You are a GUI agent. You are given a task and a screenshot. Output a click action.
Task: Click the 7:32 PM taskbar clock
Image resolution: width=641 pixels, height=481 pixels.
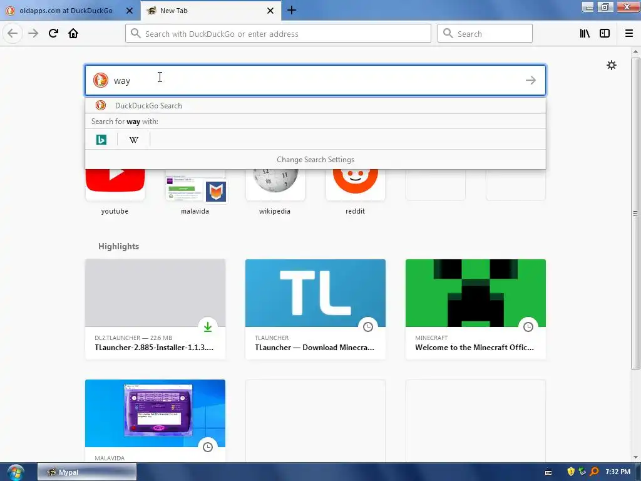(x=618, y=472)
